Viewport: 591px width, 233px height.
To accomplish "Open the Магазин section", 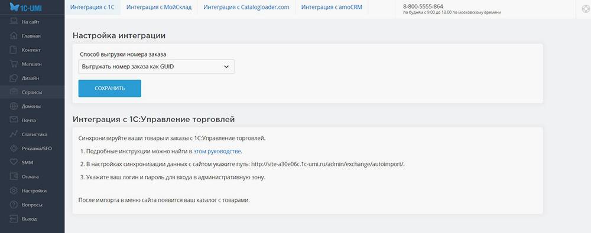I will pyautogui.click(x=32, y=64).
